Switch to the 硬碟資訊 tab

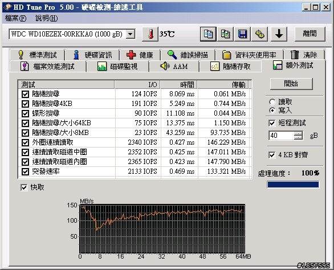click(x=92, y=55)
